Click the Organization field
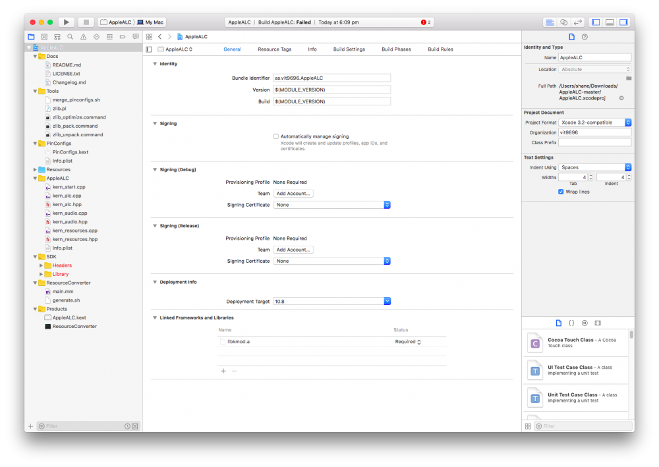The image size is (659, 467). [x=594, y=132]
